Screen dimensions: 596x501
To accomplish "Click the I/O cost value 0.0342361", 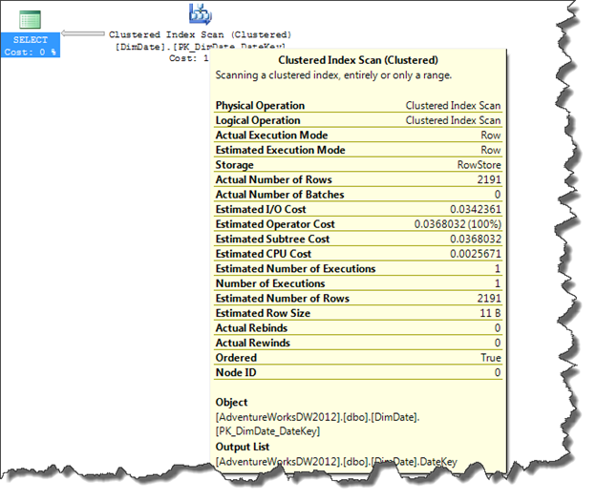I will point(475,209).
